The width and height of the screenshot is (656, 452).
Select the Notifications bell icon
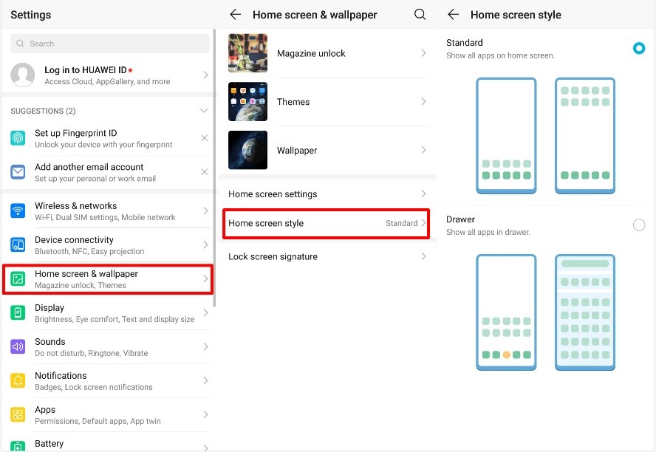click(x=18, y=380)
